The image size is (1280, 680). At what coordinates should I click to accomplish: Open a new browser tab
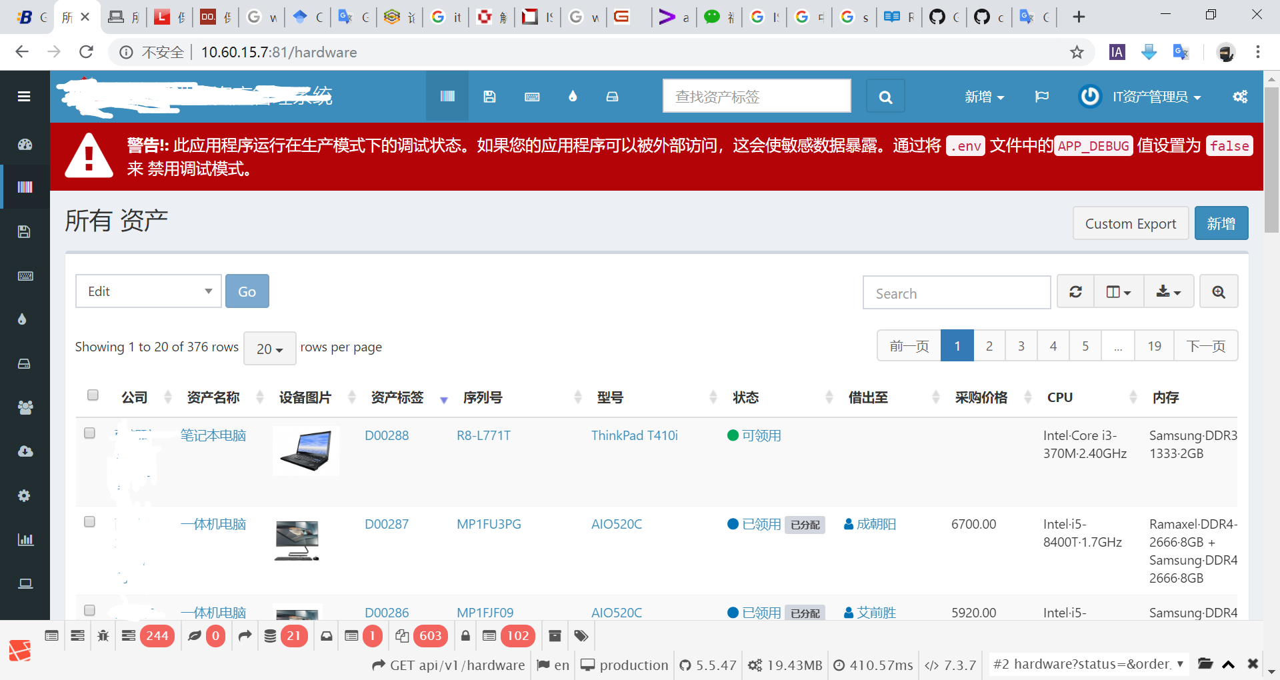pos(1079,17)
